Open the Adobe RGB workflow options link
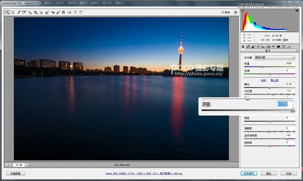 pos(144,173)
